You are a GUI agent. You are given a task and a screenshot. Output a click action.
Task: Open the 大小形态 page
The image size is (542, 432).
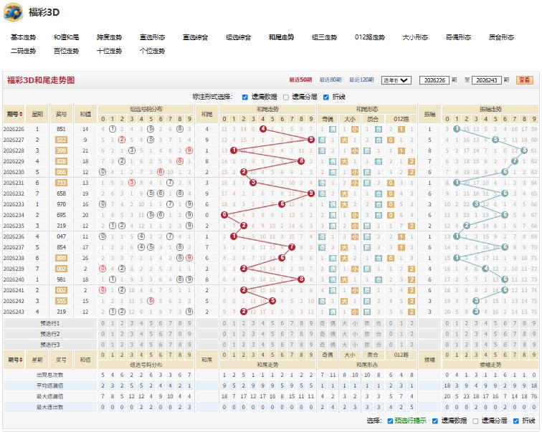[415, 37]
